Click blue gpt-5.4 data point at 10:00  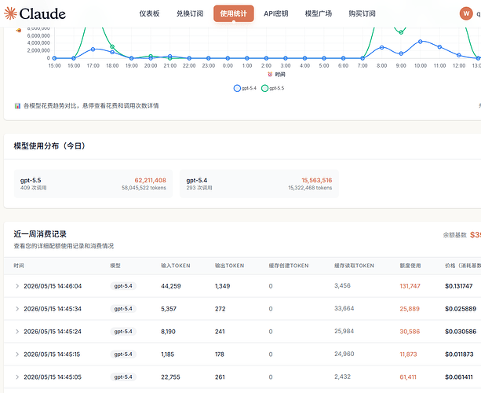[x=421, y=42]
